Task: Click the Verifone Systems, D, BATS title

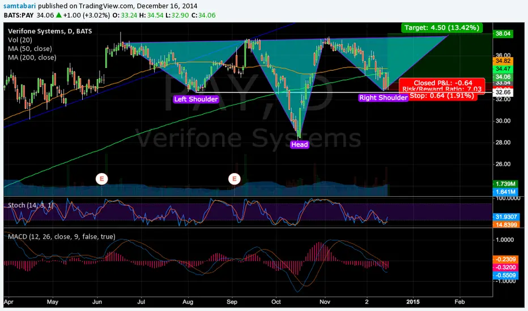Action: [x=50, y=31]
